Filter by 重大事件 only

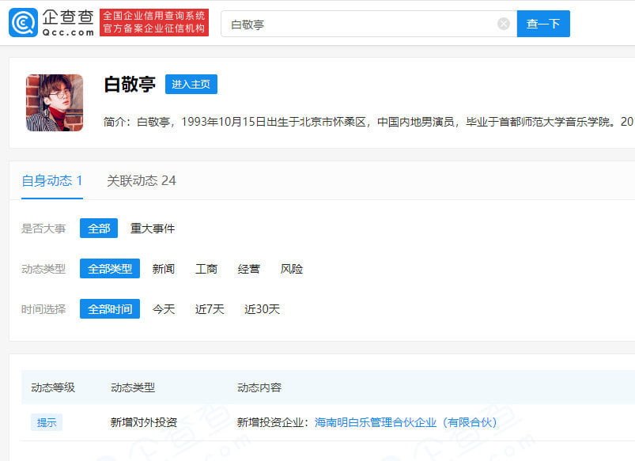[x=153, y=229]
